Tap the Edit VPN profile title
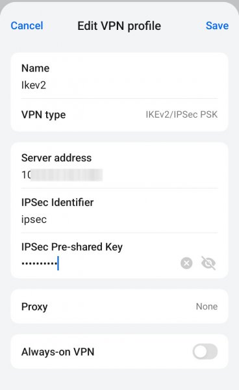The width and height of the screenshot is (239, 390). click(120, 26)
